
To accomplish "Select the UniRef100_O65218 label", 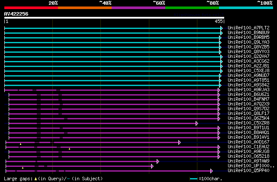I will pos(248,156).
